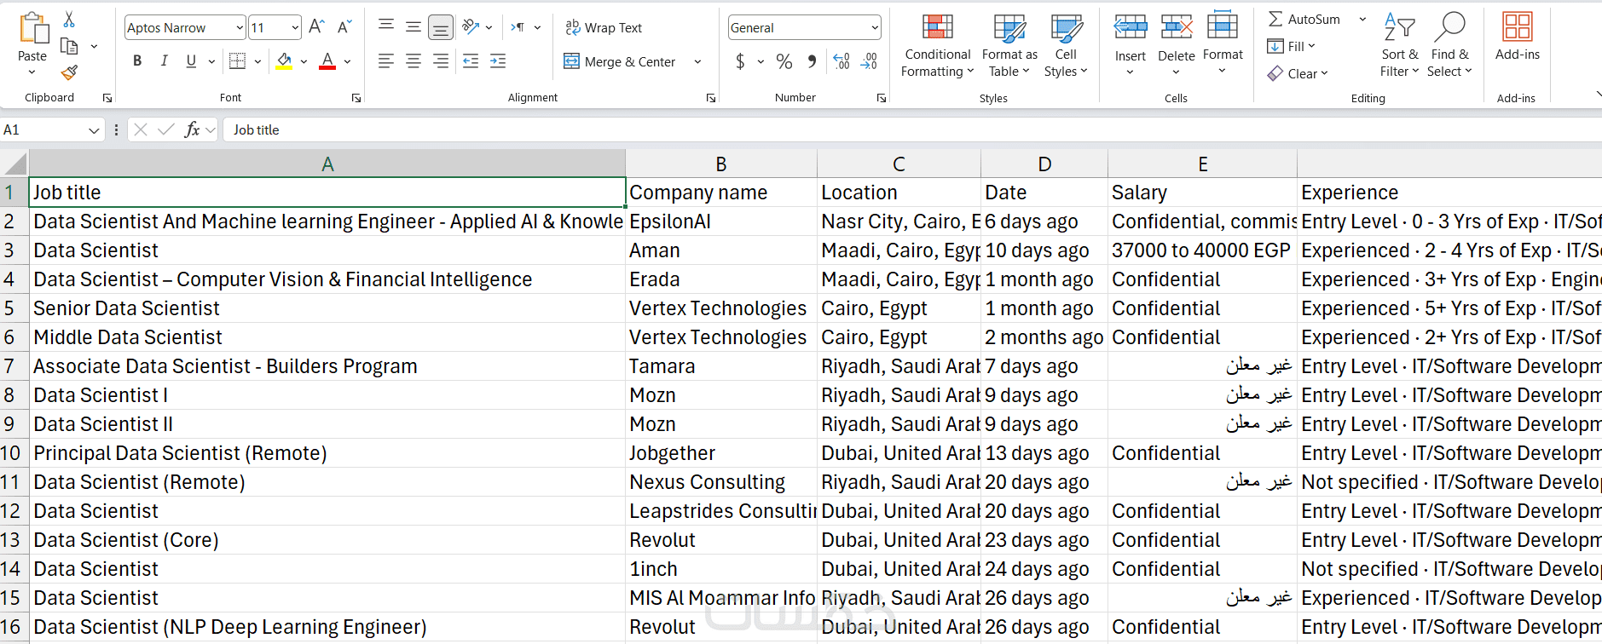
Task: Select the EpsilonAI company cell
Action: tap(721, 221)
